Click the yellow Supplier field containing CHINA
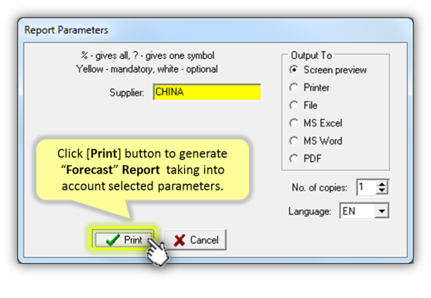 click(207, 92)
